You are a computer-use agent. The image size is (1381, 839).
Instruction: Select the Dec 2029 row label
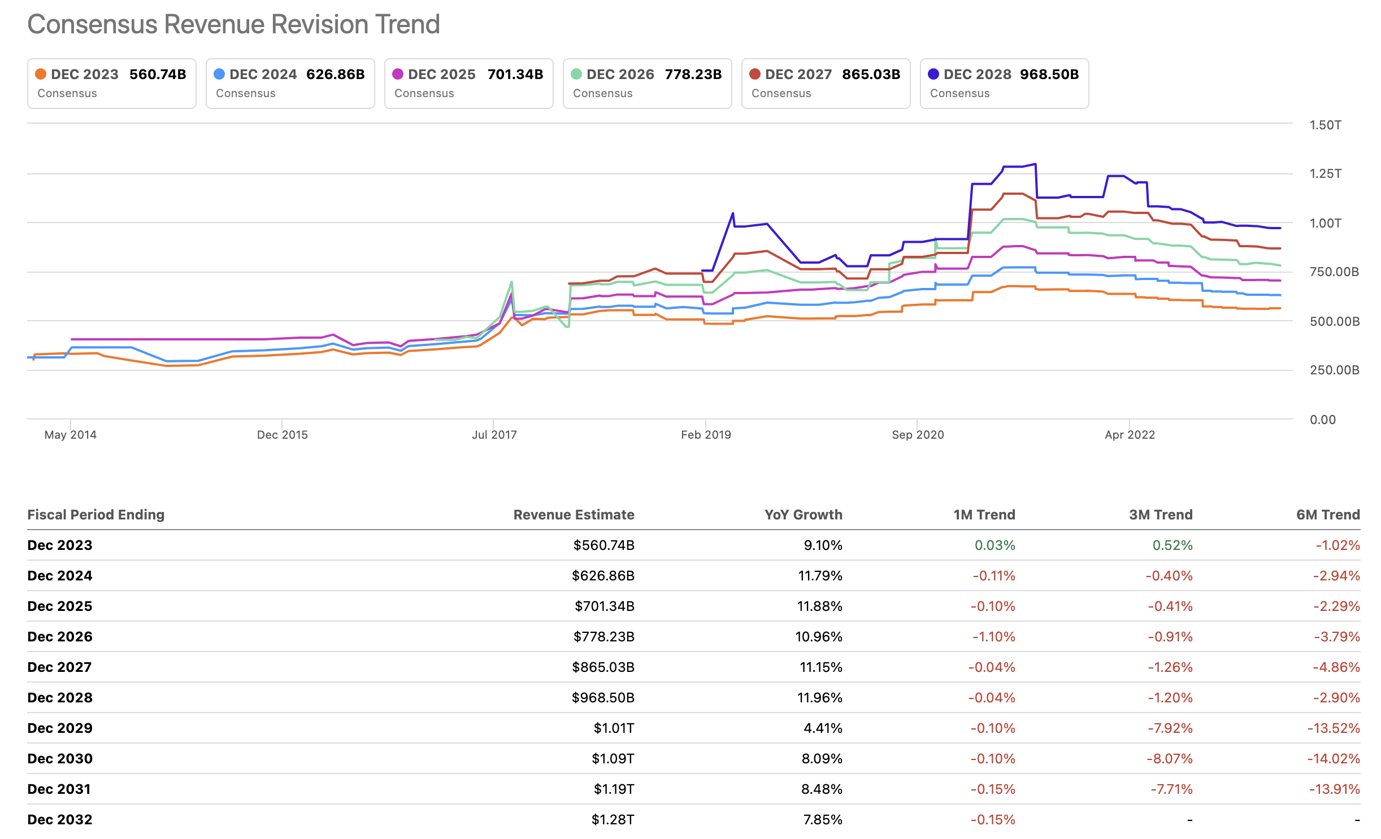[x=60, y=728]
